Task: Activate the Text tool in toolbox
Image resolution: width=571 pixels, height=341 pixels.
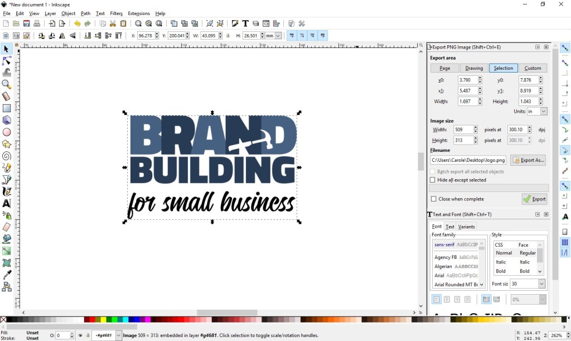Action: pos(7,204)
